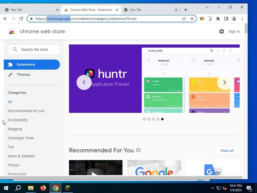The width and height of the screenshot is (257, 193).
Task: Choose the Fun category
Action: tap(11, 147)
